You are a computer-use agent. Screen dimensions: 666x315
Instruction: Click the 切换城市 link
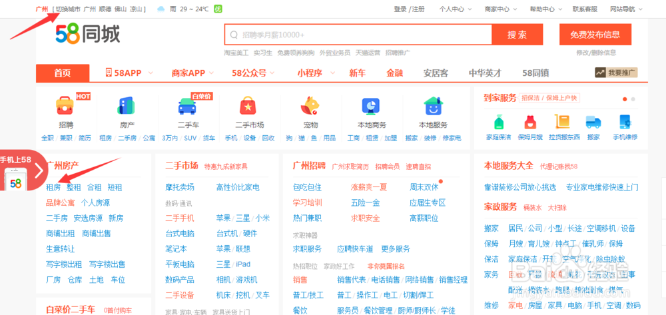tap(68, 9)
